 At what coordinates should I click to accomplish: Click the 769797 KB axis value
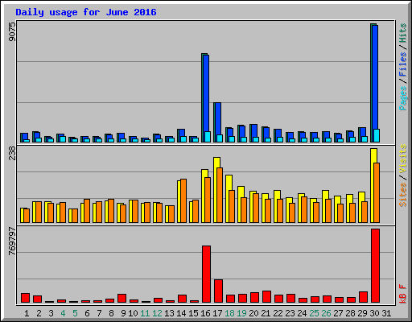(12, 241)
